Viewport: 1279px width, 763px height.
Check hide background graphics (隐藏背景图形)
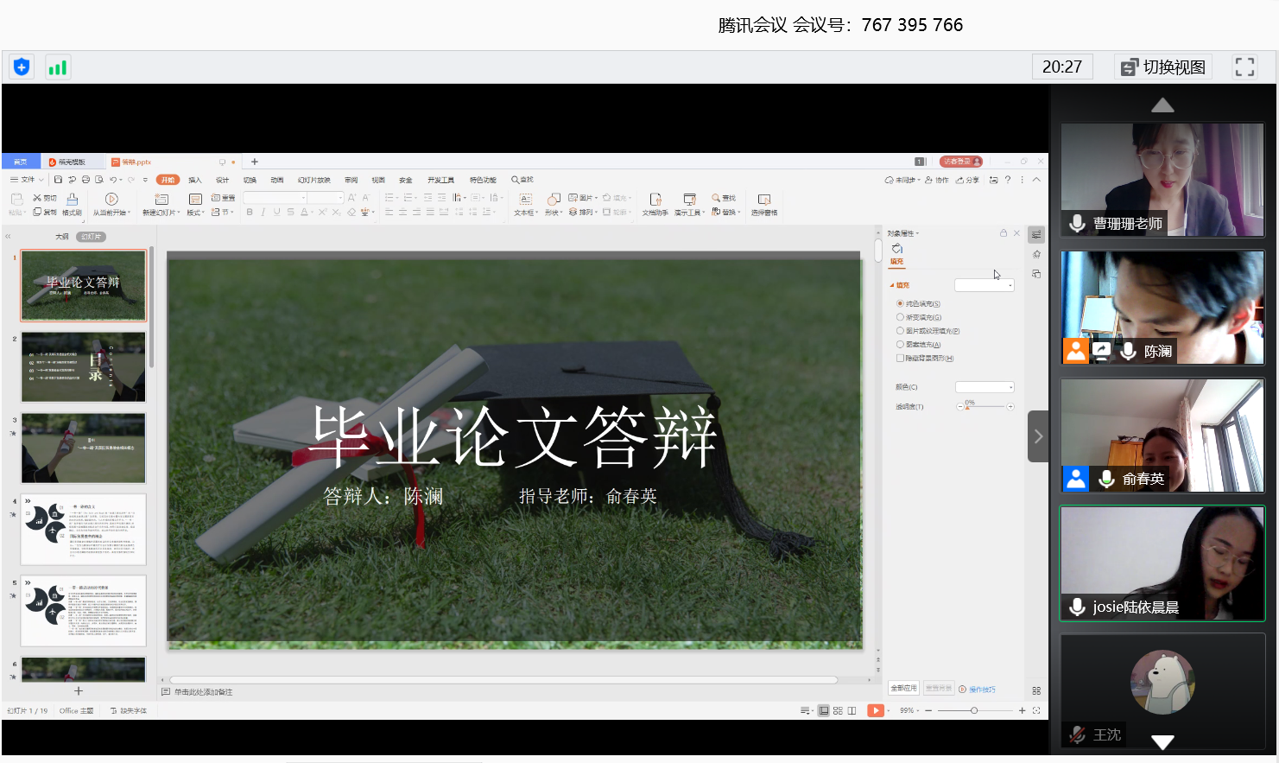pyautogui.click(x=900, y=358)
